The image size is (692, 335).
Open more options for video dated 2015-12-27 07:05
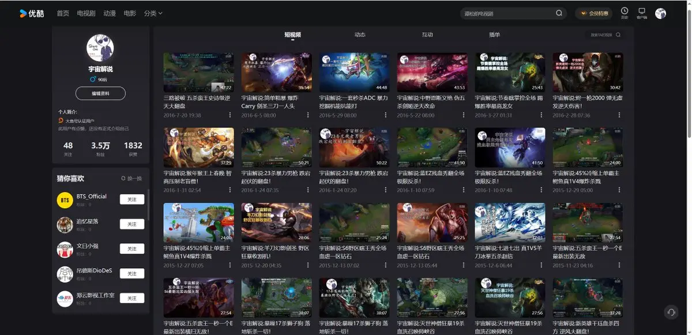[x=230, y=265]
